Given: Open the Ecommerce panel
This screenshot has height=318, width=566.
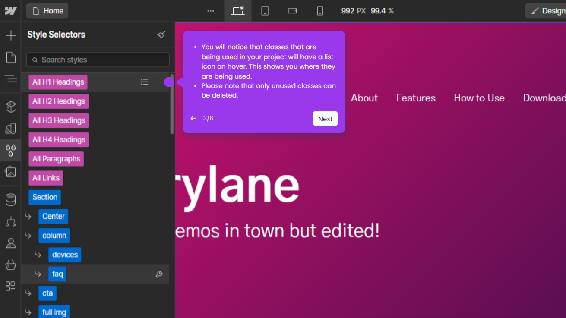Looking at the screenshot, I should pyautogui.click(x=10, y=264).
